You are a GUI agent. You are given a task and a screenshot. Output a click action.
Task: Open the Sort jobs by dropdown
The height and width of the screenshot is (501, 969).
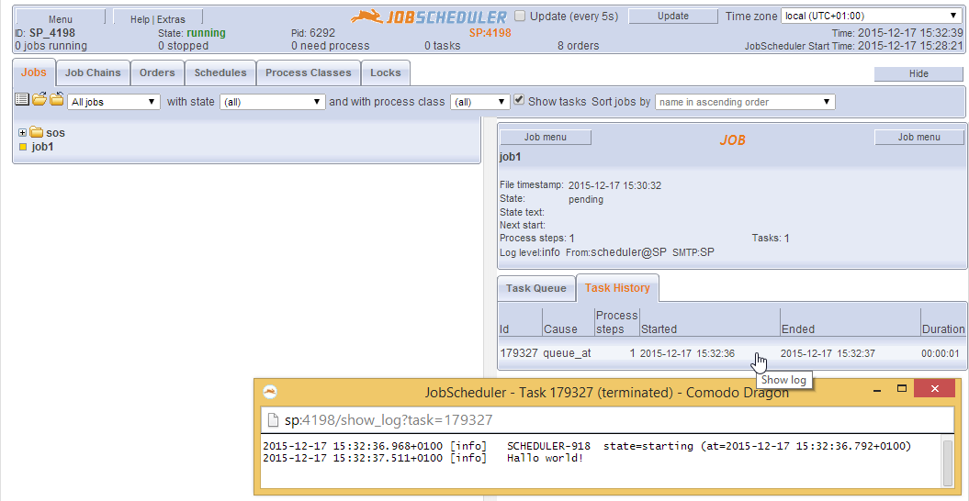tap(745, 102)
